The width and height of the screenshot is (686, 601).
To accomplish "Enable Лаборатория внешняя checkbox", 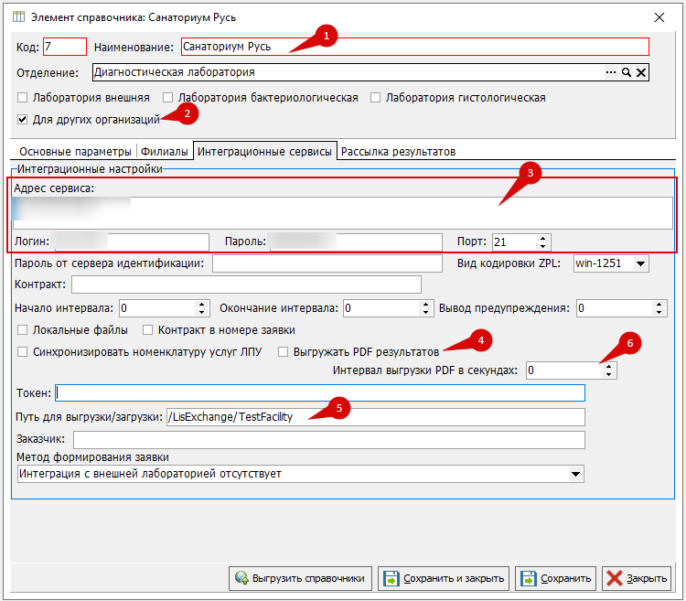I will coord(23,98).
